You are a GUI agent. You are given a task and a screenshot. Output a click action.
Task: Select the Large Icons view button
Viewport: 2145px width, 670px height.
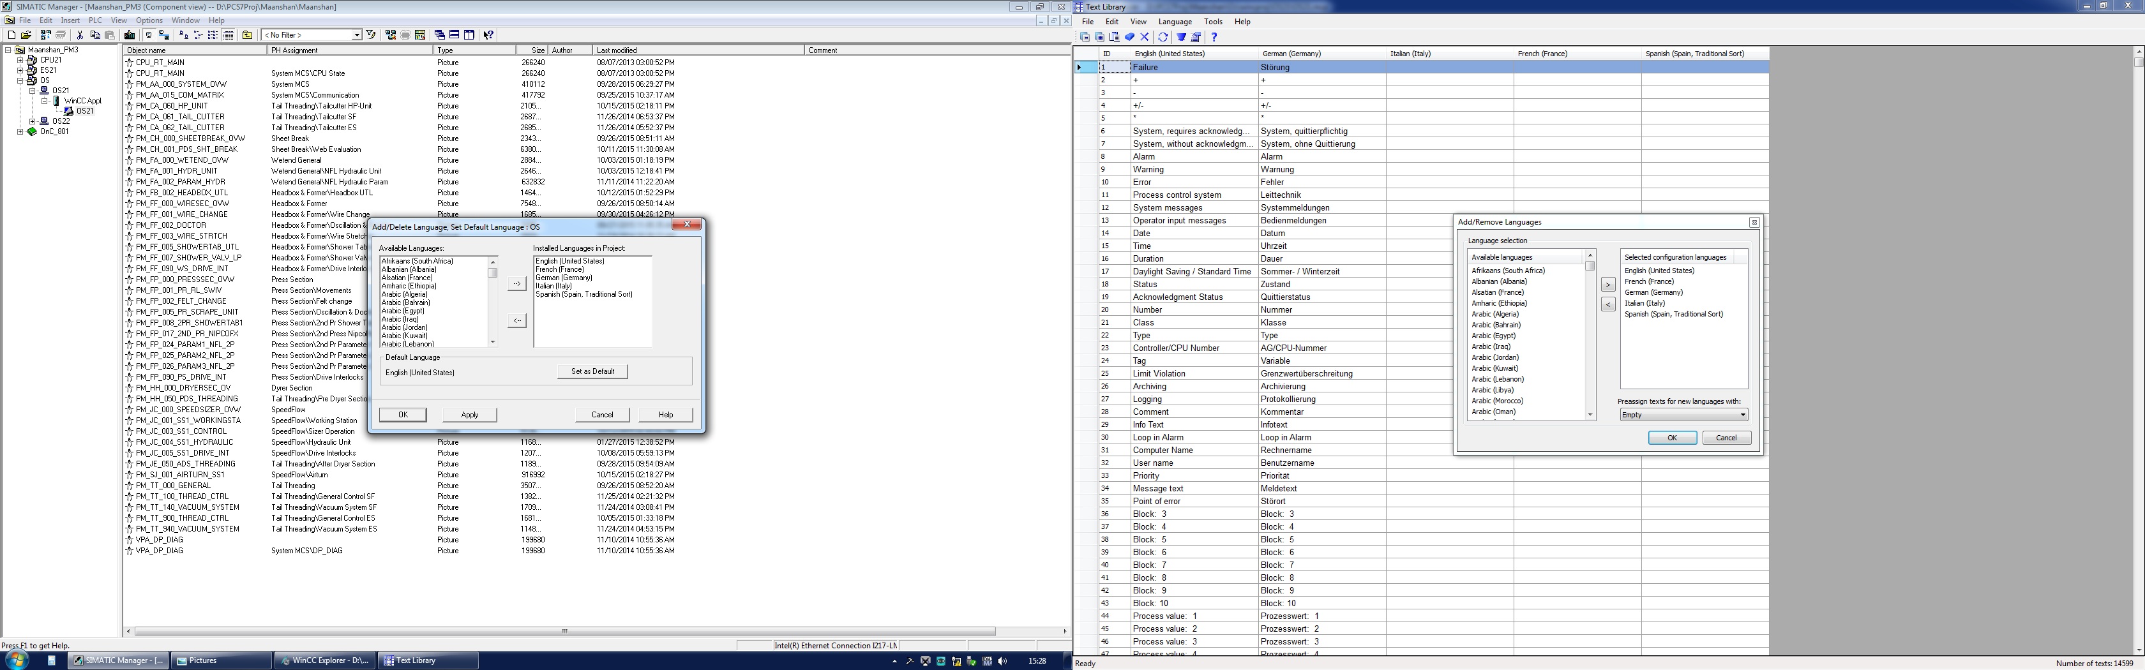point(183,35)
